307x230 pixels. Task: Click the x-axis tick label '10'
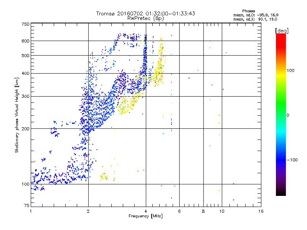pyautogui.click(x=222, y=211)
